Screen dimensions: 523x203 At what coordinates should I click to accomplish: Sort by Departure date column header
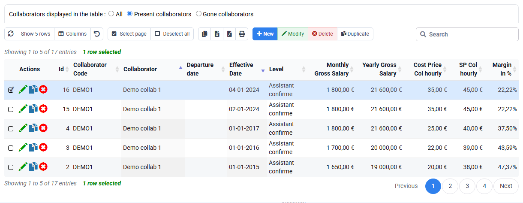click(x=205, y=69)
